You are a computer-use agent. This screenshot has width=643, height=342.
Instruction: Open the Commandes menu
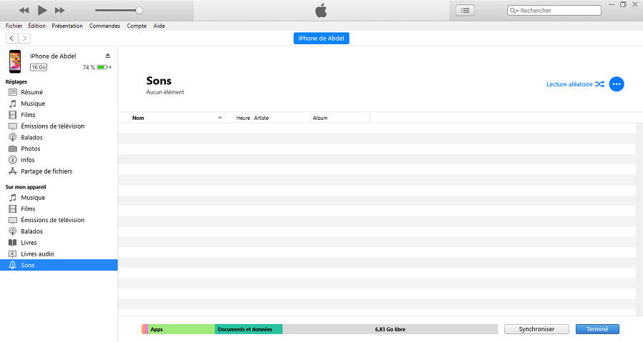(104, 26)
